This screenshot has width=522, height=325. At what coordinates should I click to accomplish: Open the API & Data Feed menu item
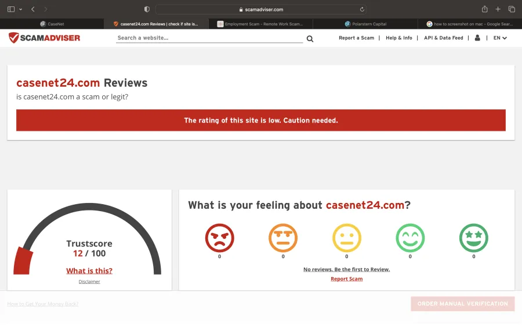444,38
